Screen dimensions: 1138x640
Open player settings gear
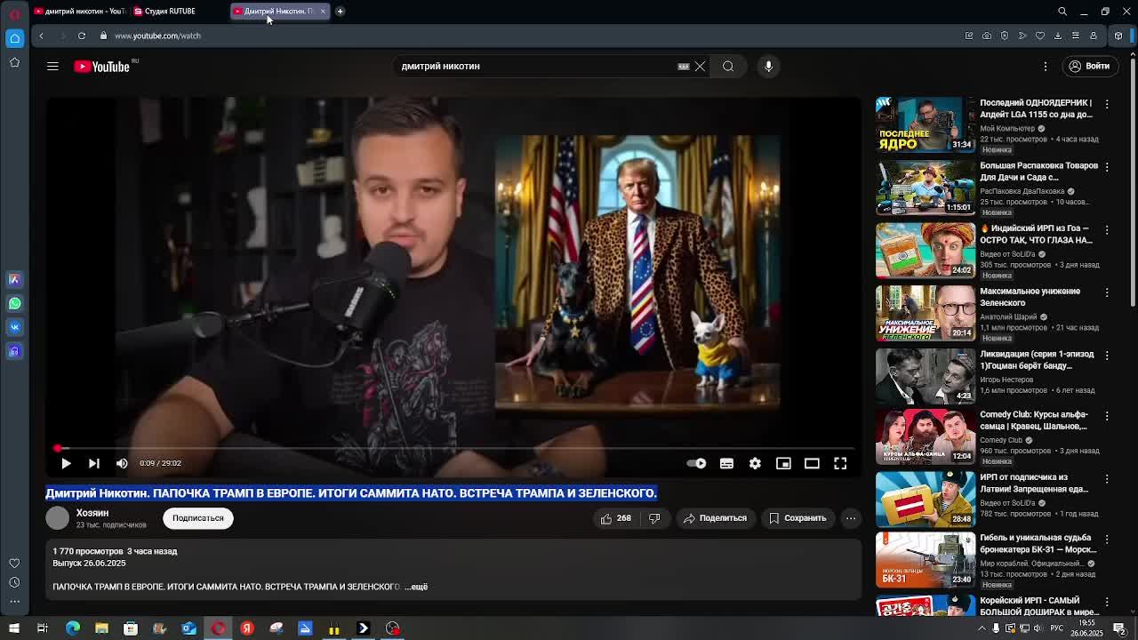coord(755,463)
